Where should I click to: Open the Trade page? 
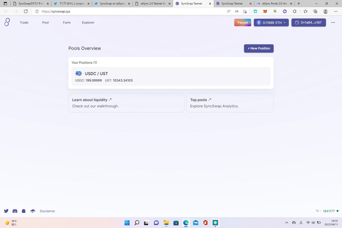(x=24, y=23)
